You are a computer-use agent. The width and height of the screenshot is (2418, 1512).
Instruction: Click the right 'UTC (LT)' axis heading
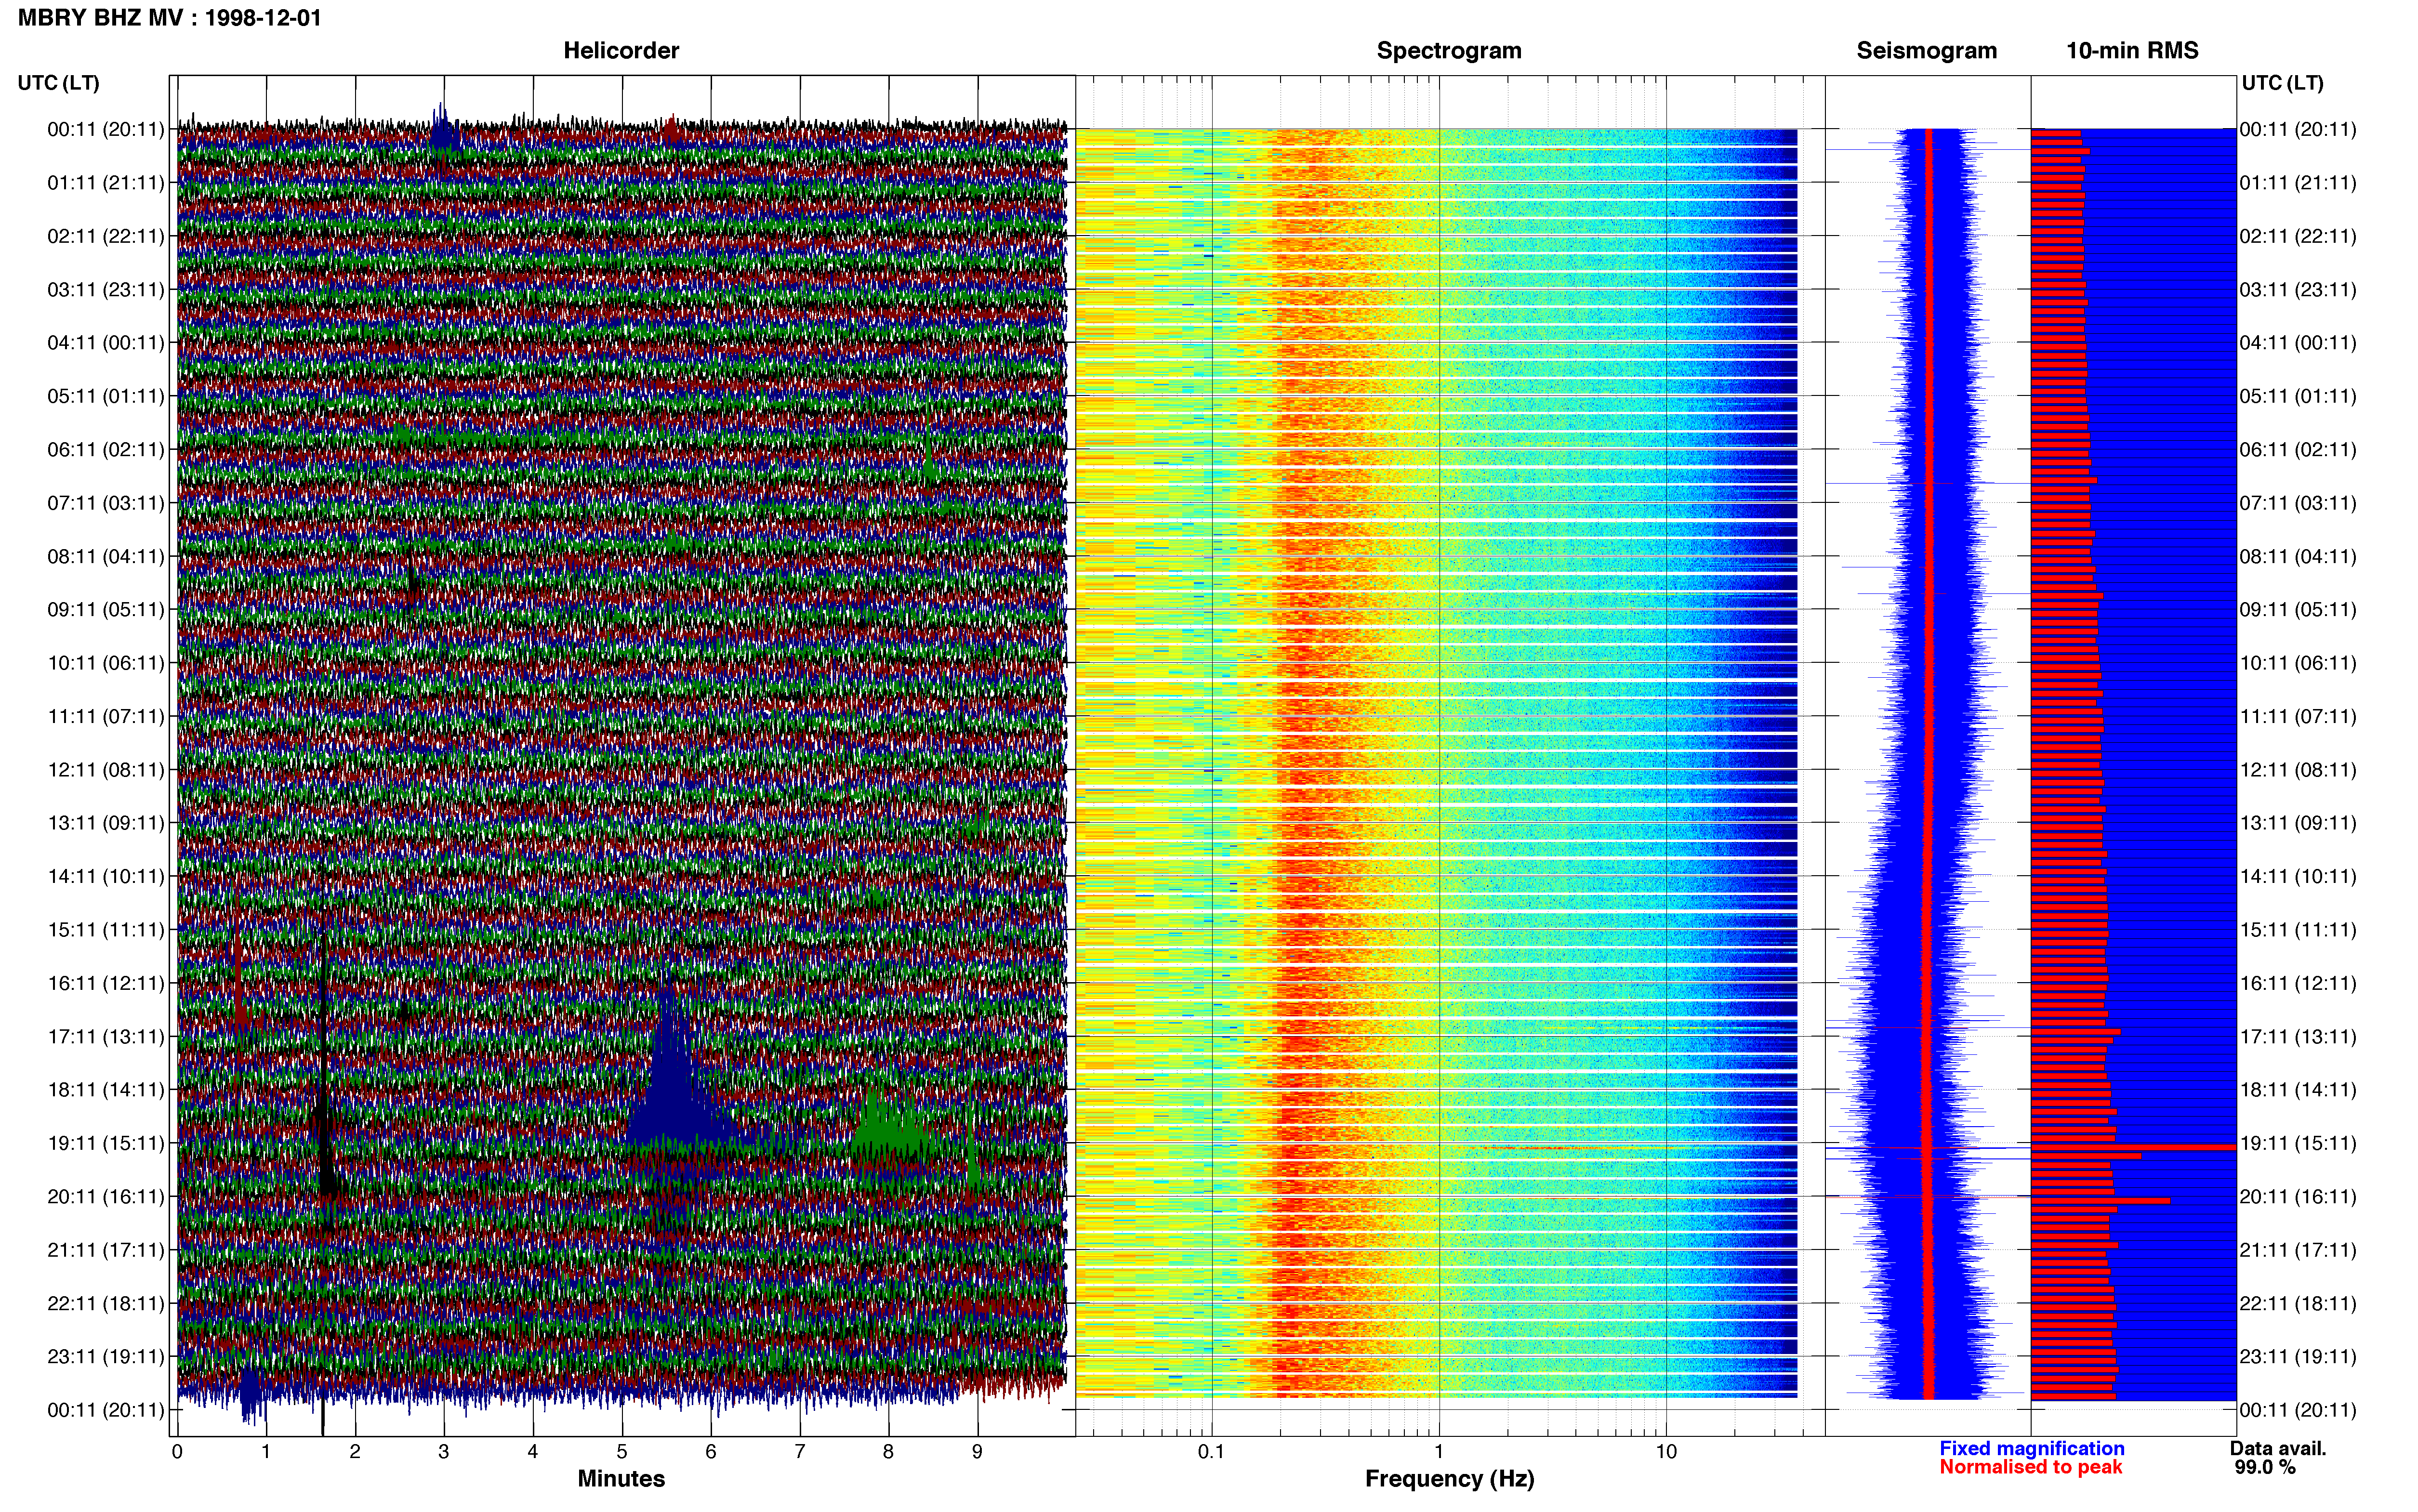(x=2282, y=83)
